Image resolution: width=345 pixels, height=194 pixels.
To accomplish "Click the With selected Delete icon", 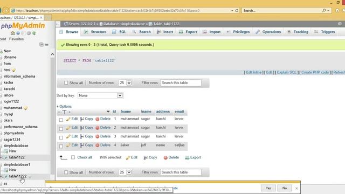I will tap(165, 158).
